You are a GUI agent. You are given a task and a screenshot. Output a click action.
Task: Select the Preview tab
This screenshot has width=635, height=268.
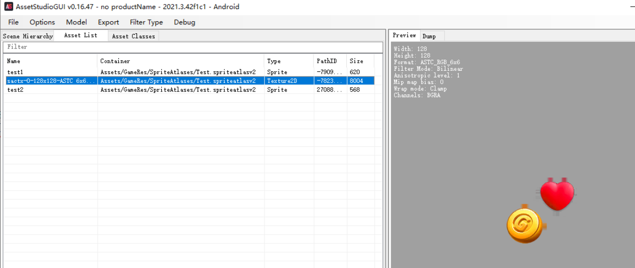pos(404,35)
